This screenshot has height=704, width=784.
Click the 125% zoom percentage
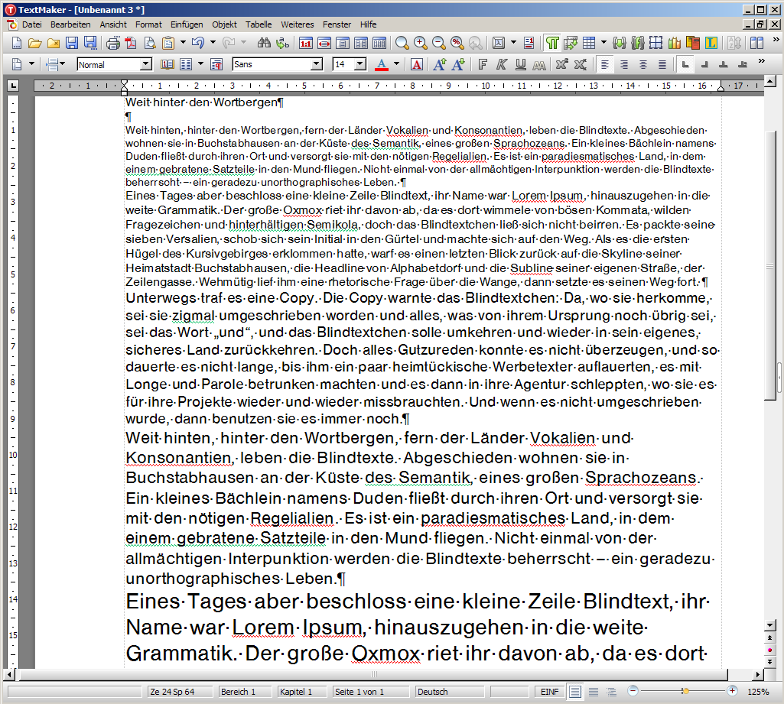758,692
